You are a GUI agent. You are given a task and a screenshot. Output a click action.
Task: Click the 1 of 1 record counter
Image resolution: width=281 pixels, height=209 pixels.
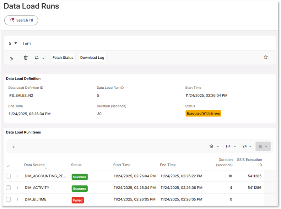(27, 44)
